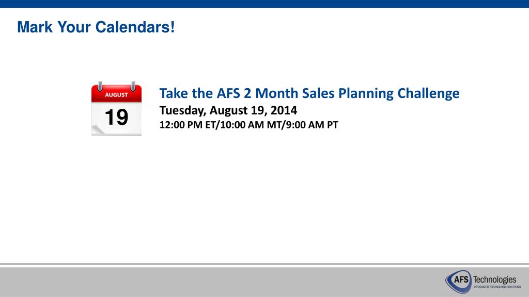Click the 9:00 AM PT time text
The height and width of the screenshot is (297, 529).
coord(312,125)
